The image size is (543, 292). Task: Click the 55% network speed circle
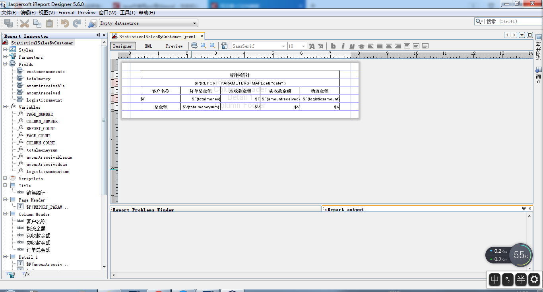click(x=521, y=255)
